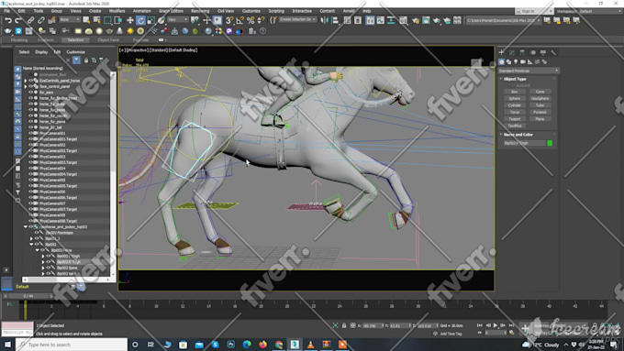Open the Rendering menu
This screenshot has width=624, height=351.
pos(200,11)
